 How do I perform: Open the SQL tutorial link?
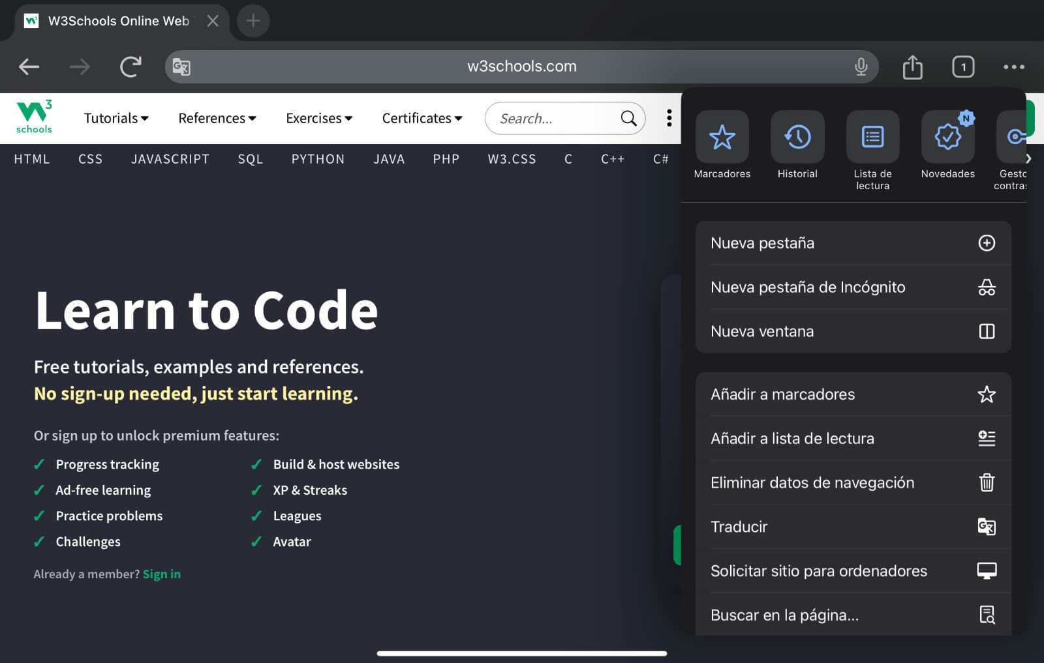tap(251, 159)
